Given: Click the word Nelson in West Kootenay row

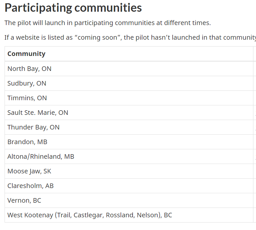Looking at the screenshot, I should pyautogui.click(x=148, y=215).
